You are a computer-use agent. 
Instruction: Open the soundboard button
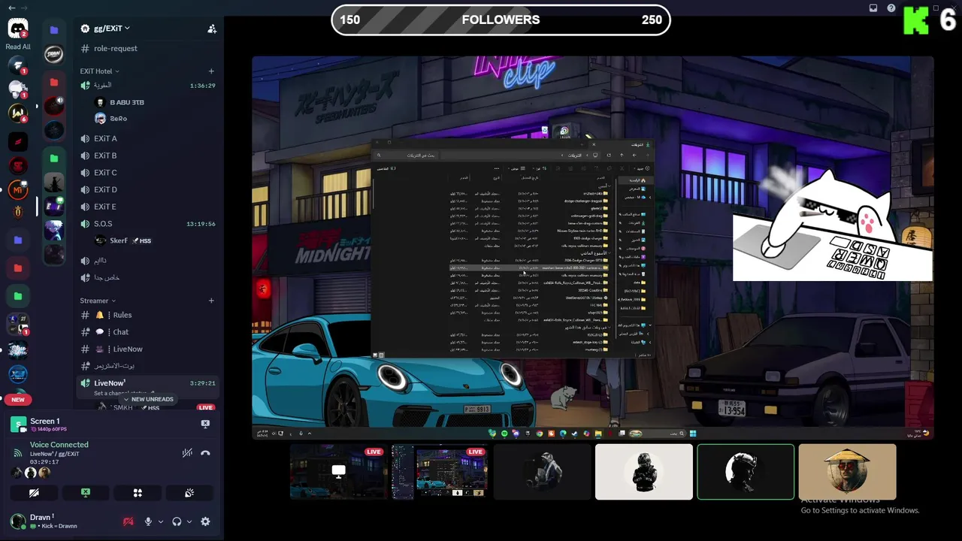point(189,493)
